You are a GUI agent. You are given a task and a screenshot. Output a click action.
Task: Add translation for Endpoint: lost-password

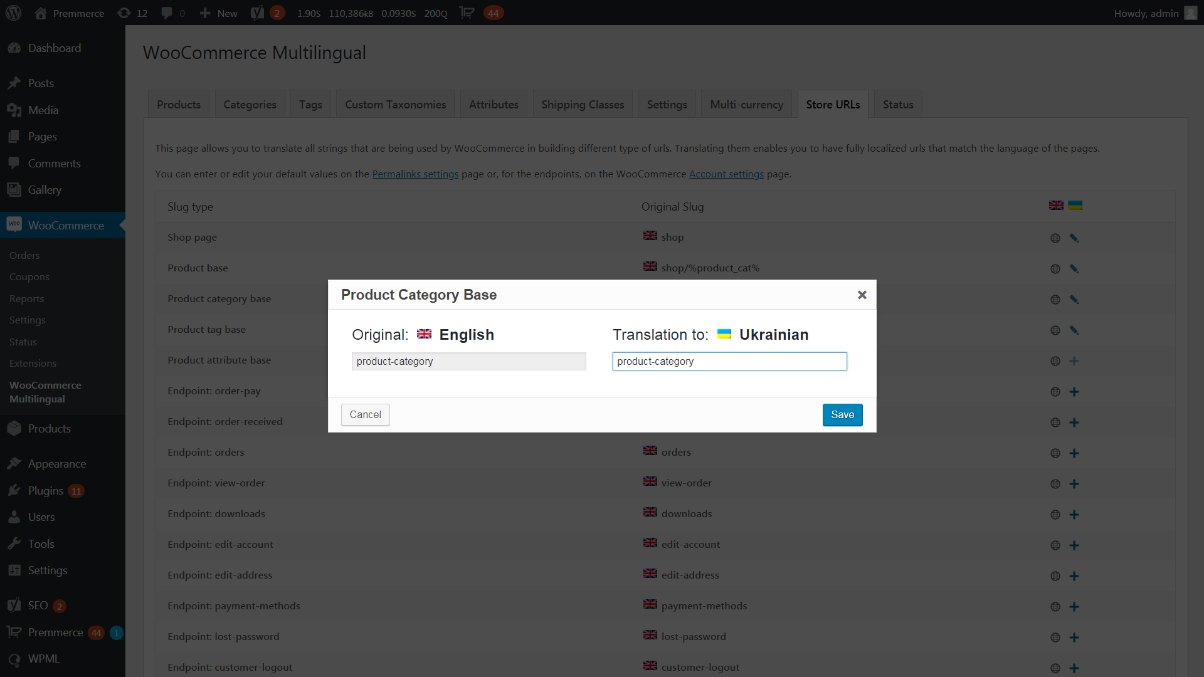pos(1074,638)
